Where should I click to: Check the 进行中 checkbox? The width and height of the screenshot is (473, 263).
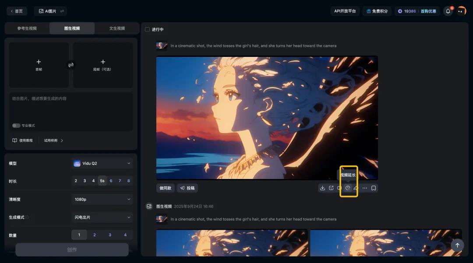coord(147,29)
